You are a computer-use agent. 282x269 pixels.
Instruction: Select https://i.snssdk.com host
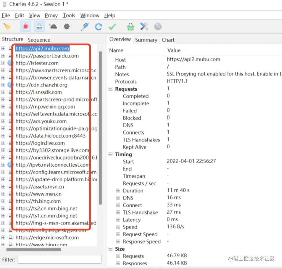39,92
